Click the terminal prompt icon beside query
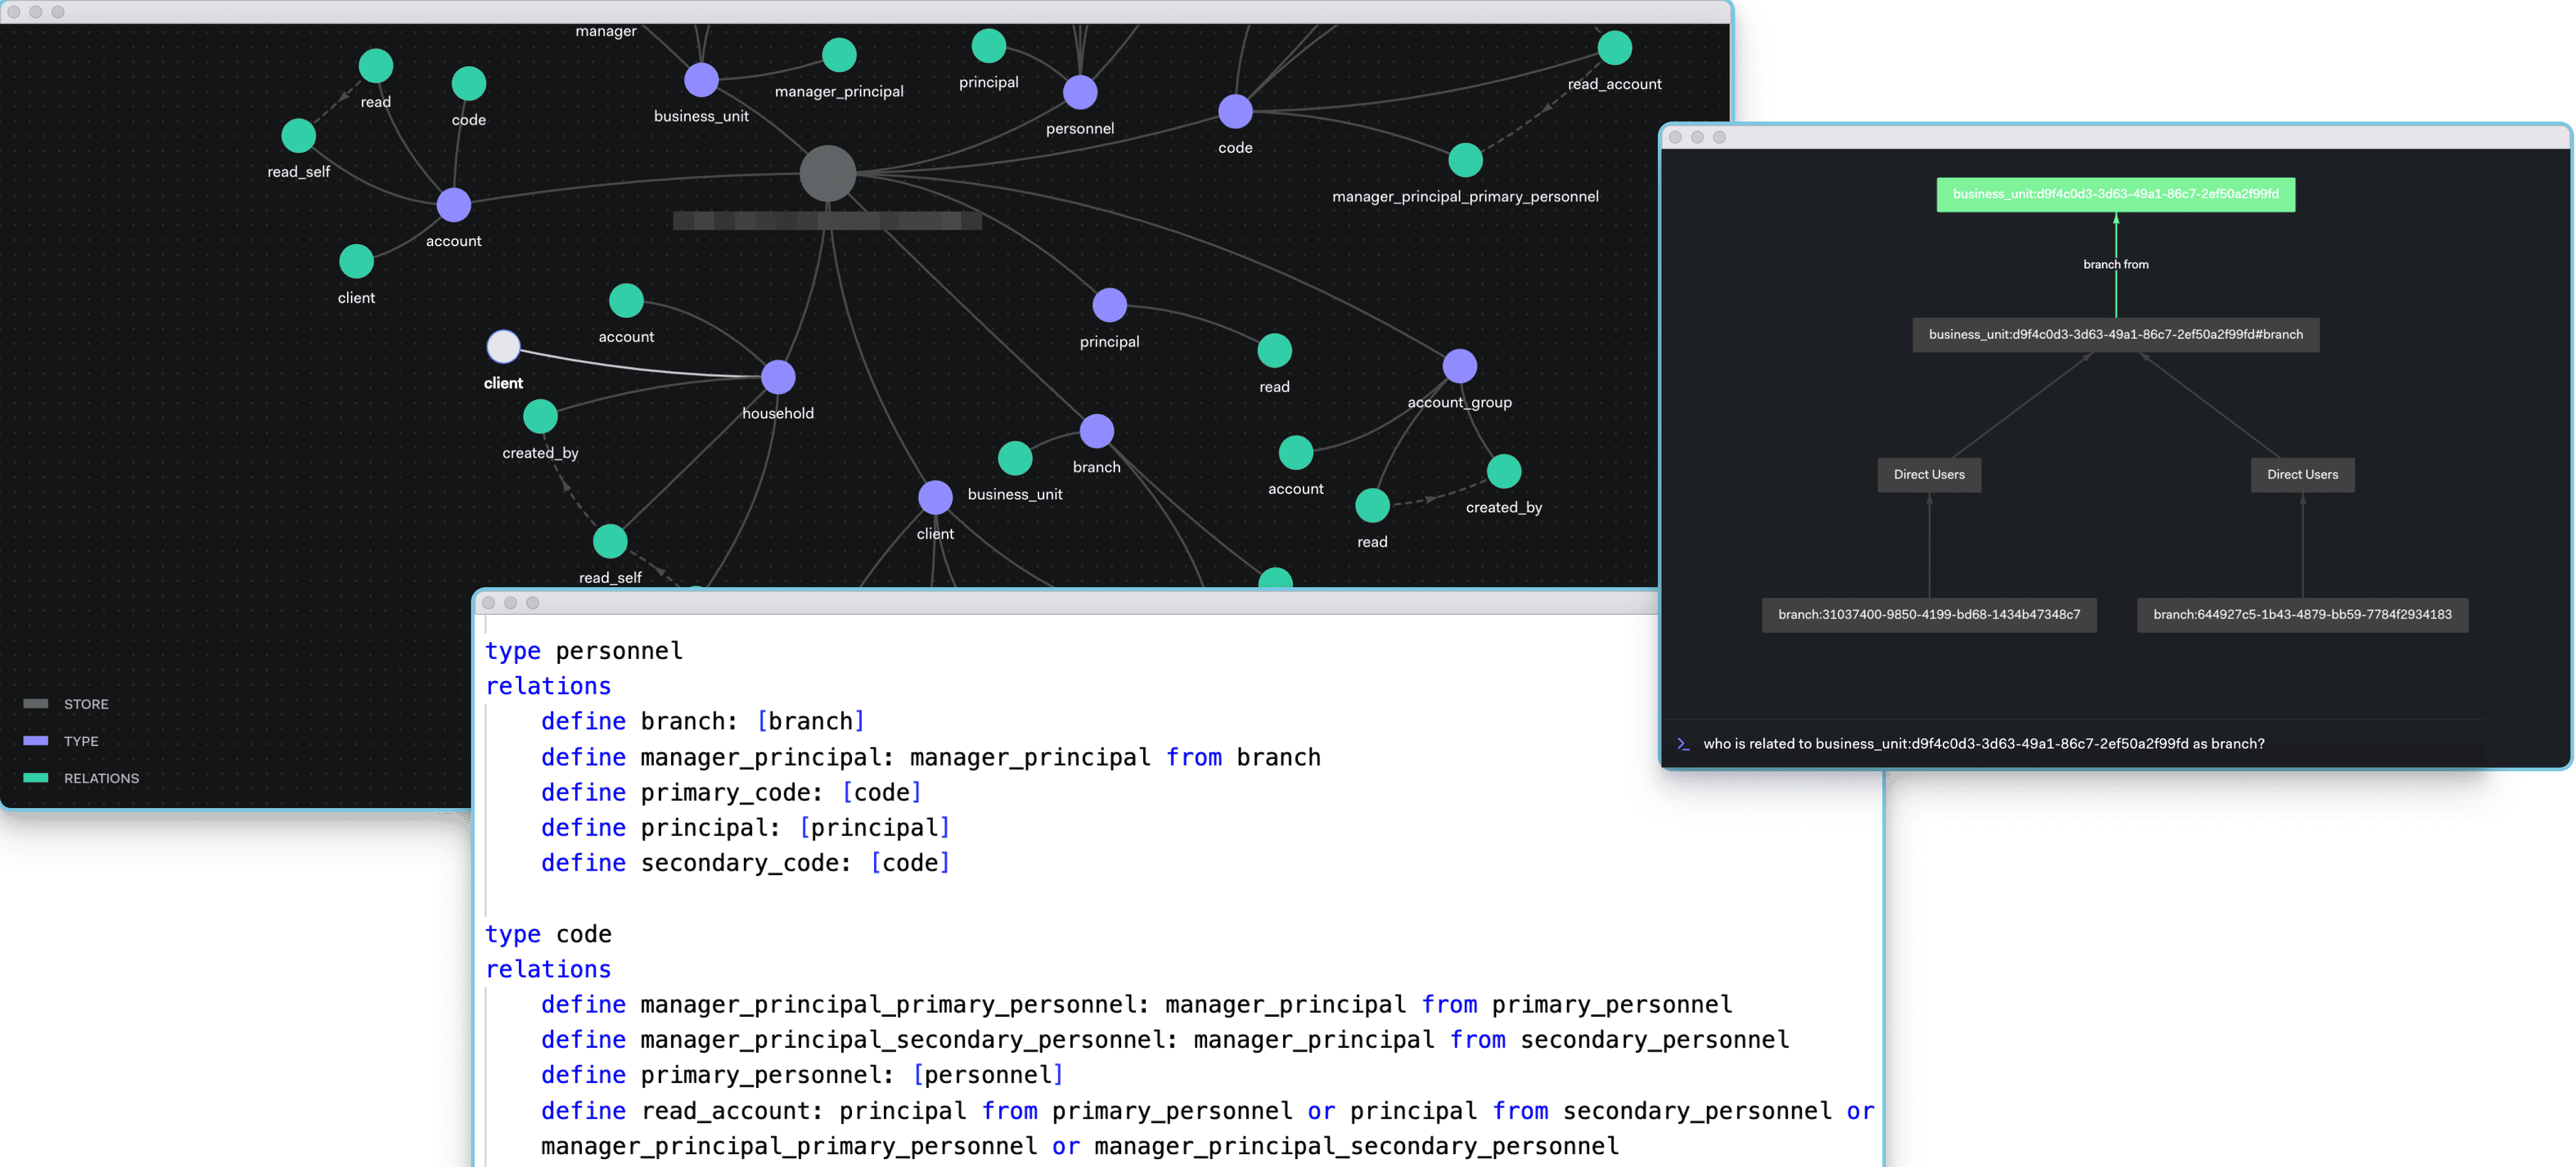Screen dimensions: 2576x1167 [1683, 744]
